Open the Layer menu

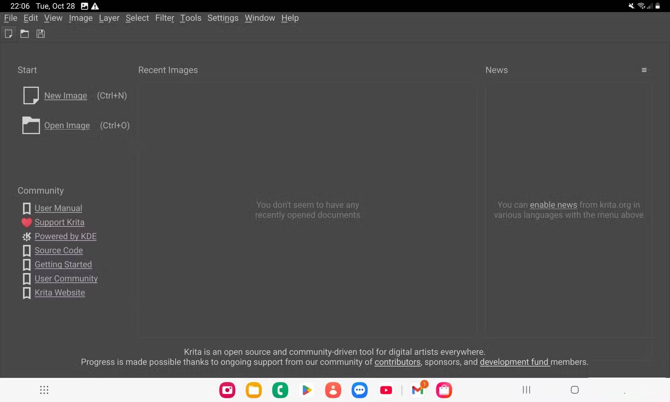pos(109,18)
